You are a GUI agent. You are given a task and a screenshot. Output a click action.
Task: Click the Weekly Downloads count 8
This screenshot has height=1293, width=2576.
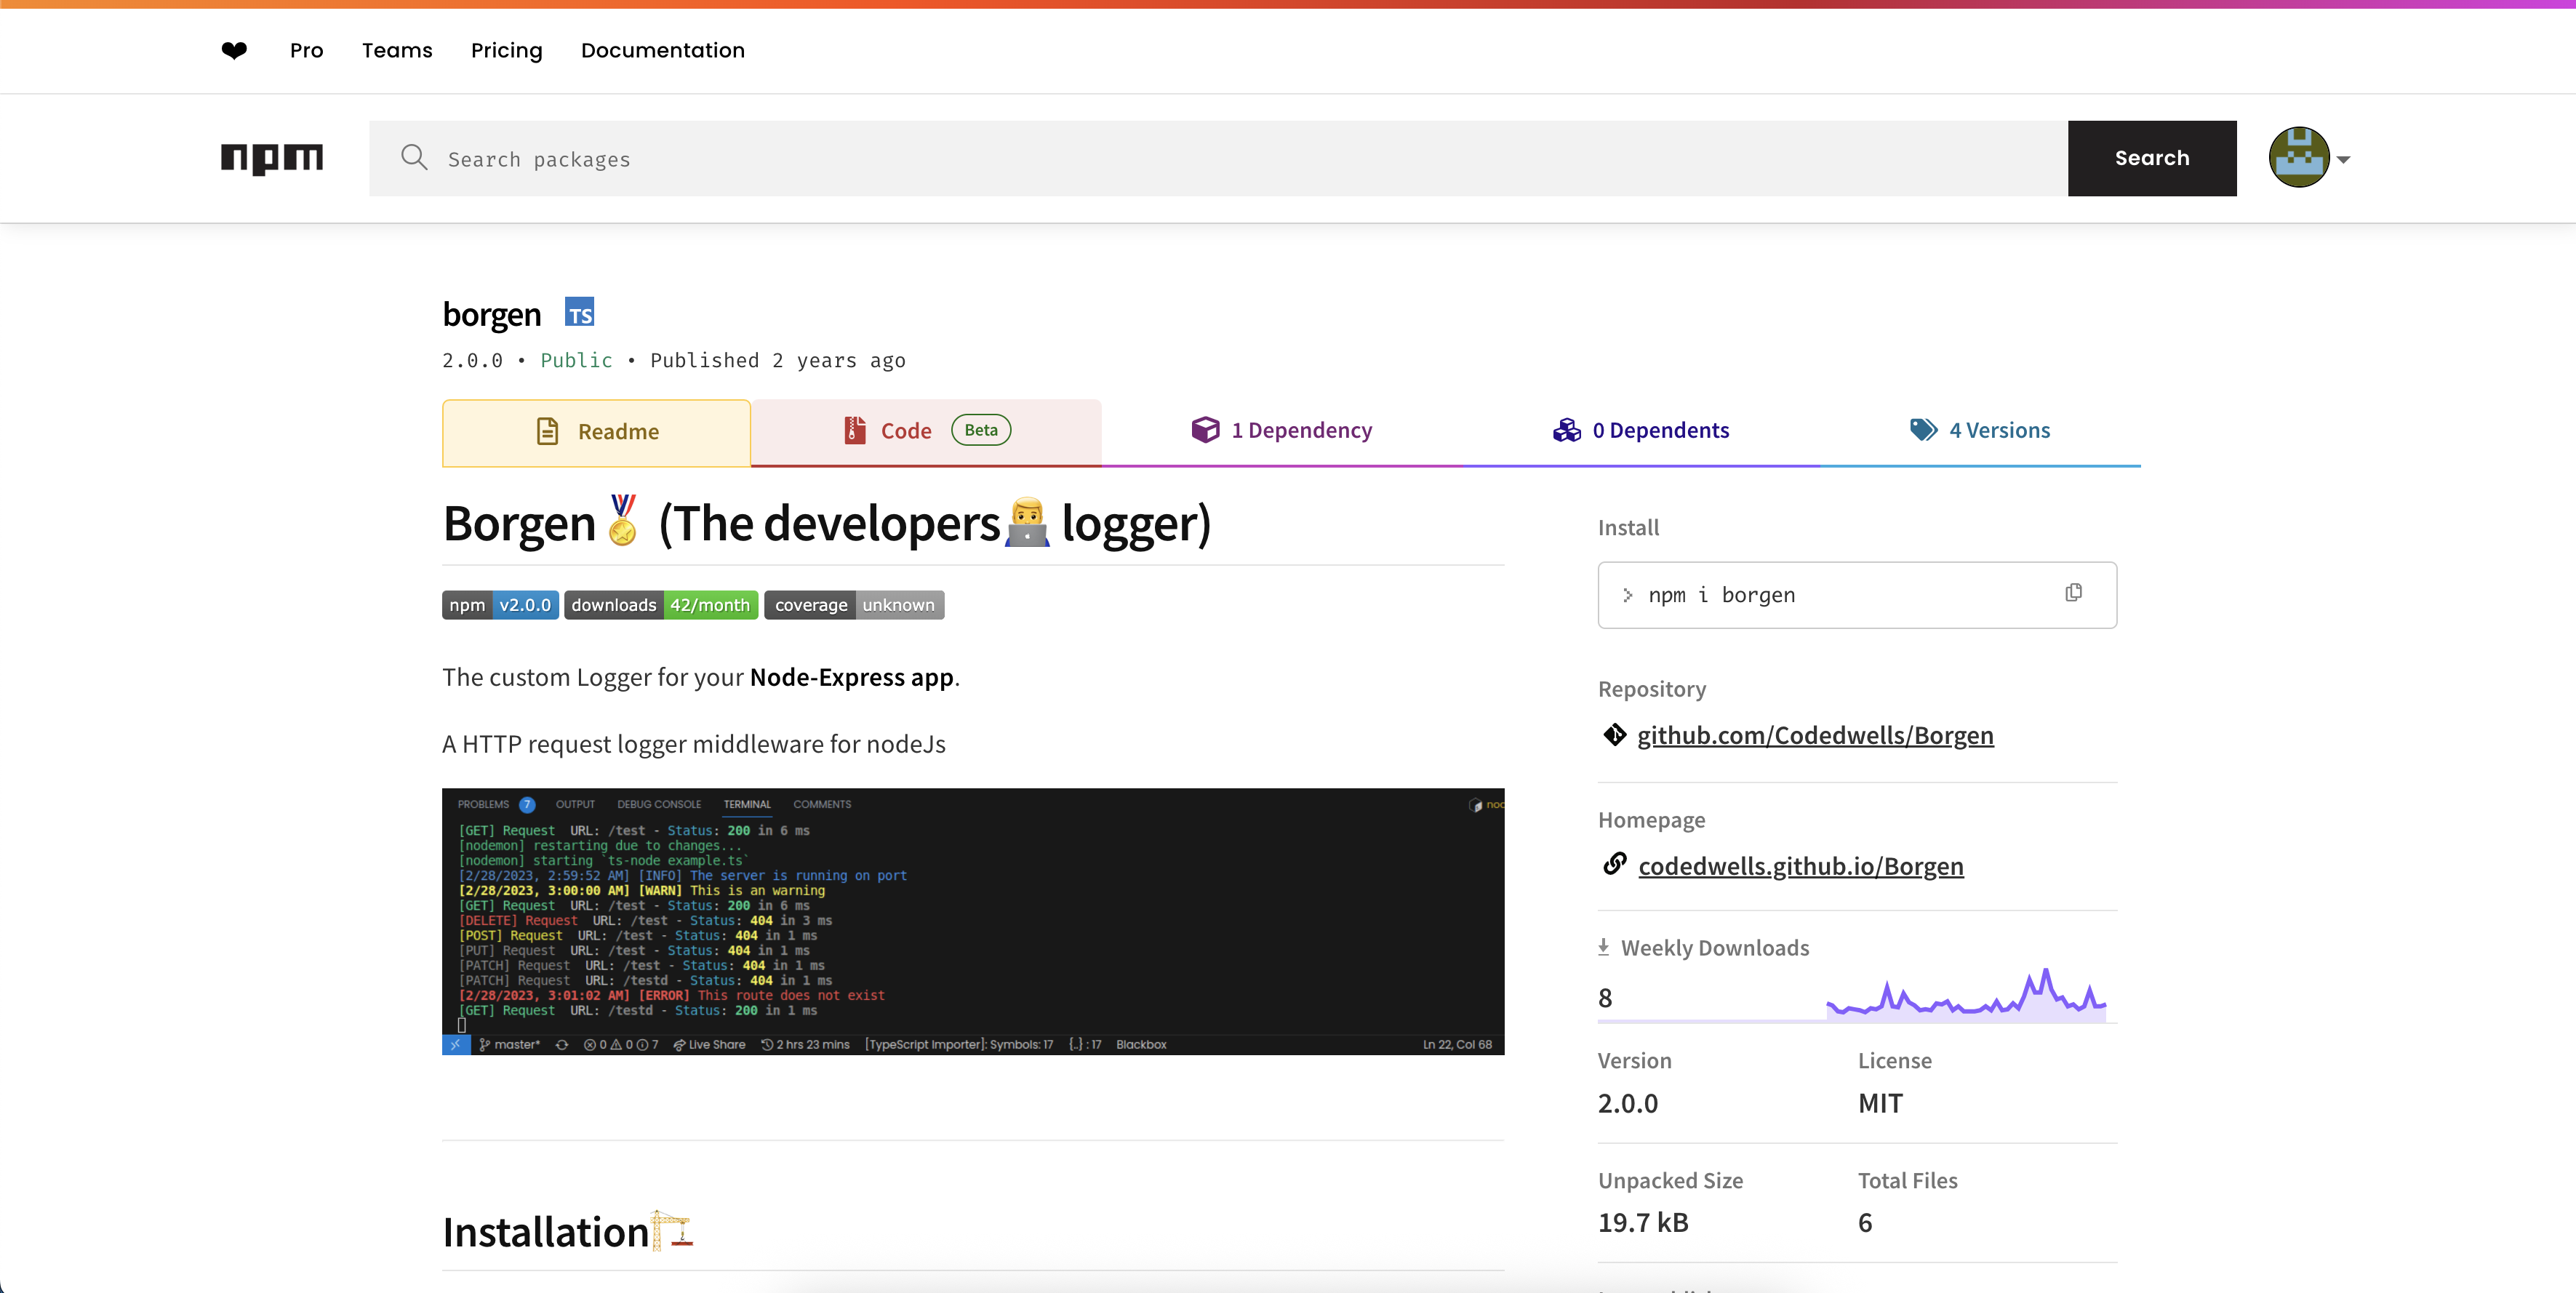(1604, 998)
